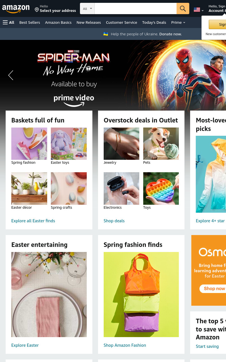Click in the search text field
Image resolution: width=226 pixels, height=362 pixels.
tap(136, 8)
